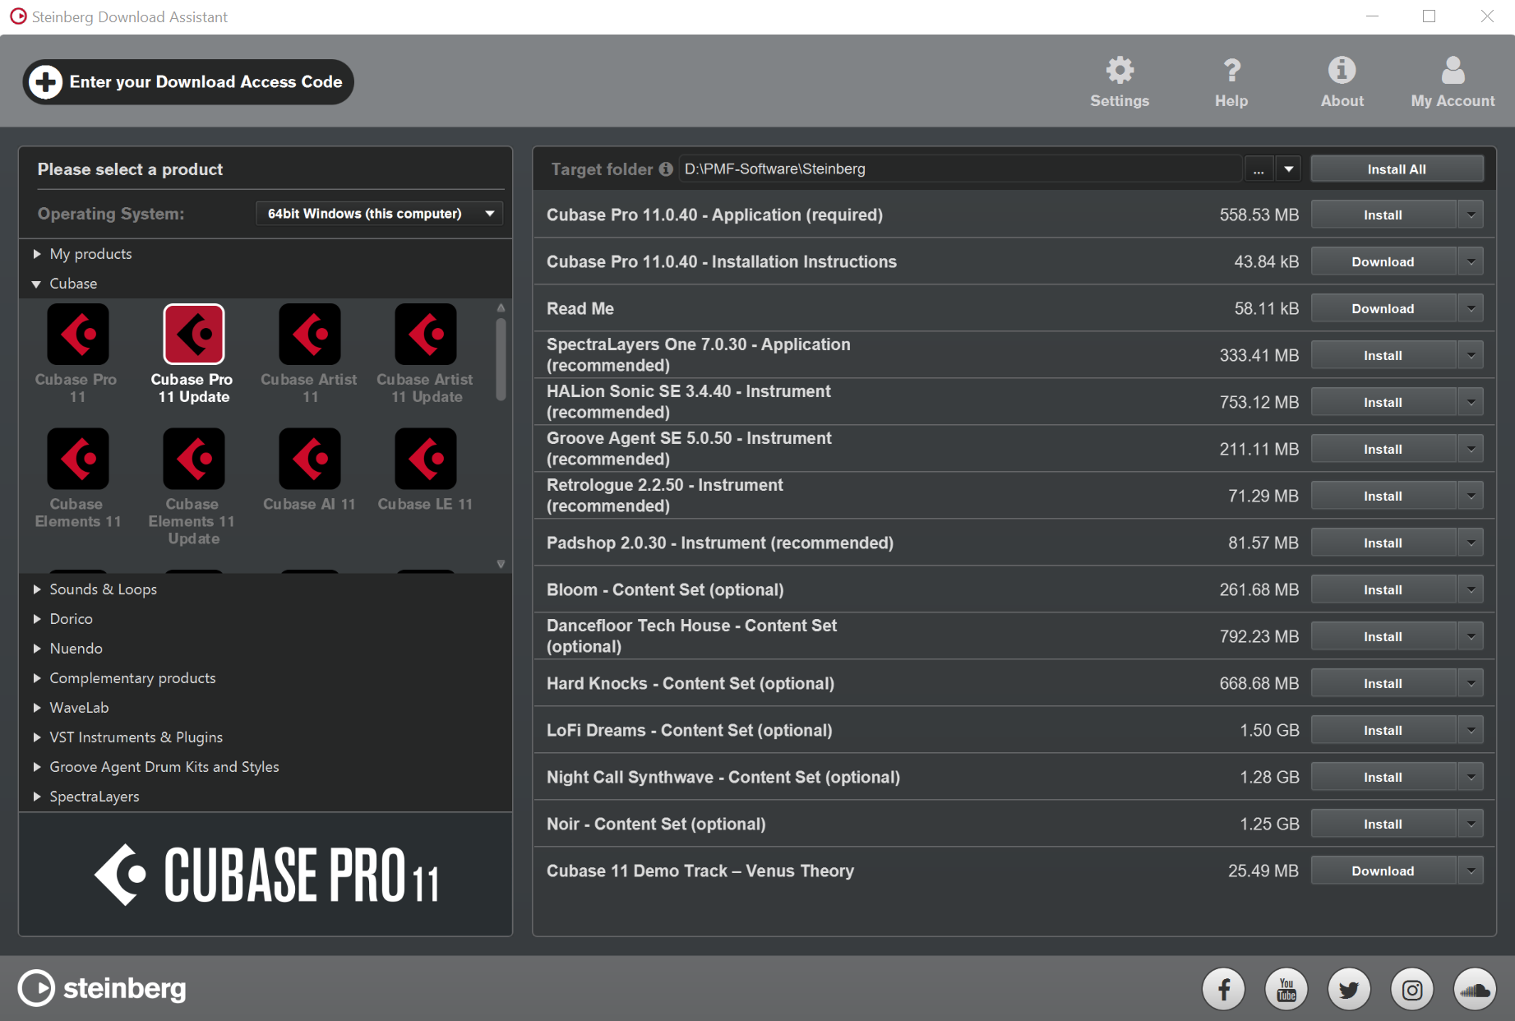This screenshot has width=1515, height=1021.
Task: Select the Cubase Artist 11 product icon
Action: [x=309, y=335]
